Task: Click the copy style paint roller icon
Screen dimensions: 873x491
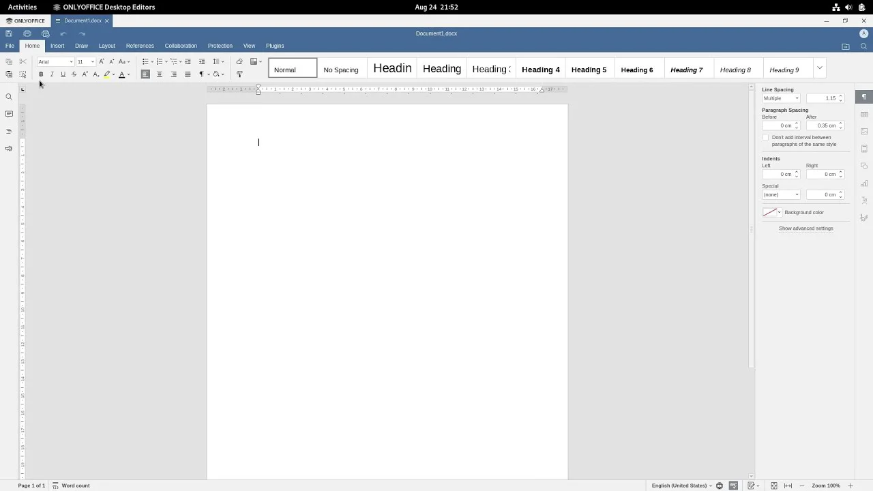Action: tap(239, 74)
